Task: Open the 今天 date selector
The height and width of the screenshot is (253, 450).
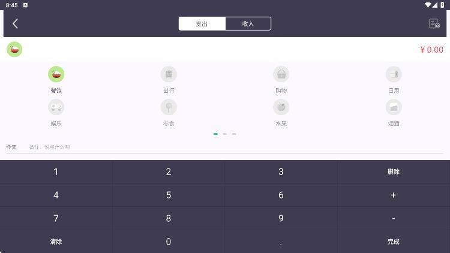Action: click(x=12, y=147)
